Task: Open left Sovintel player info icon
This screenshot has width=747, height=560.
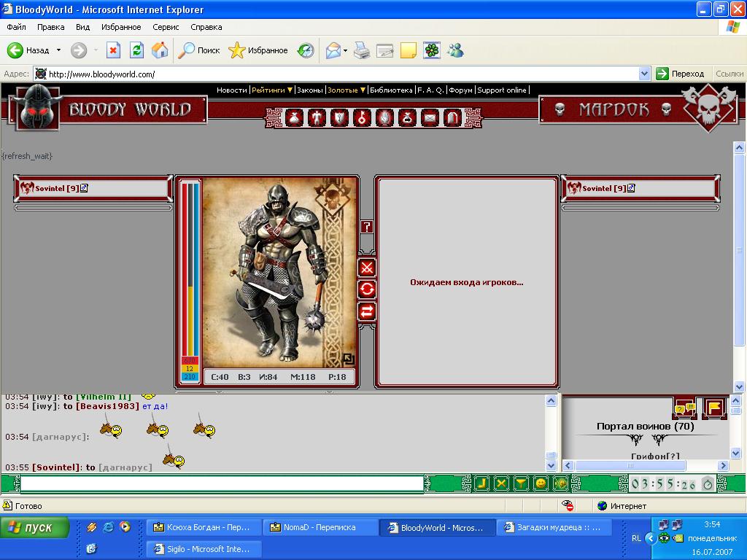Action: pyautogui.click(x=85, y=188)
